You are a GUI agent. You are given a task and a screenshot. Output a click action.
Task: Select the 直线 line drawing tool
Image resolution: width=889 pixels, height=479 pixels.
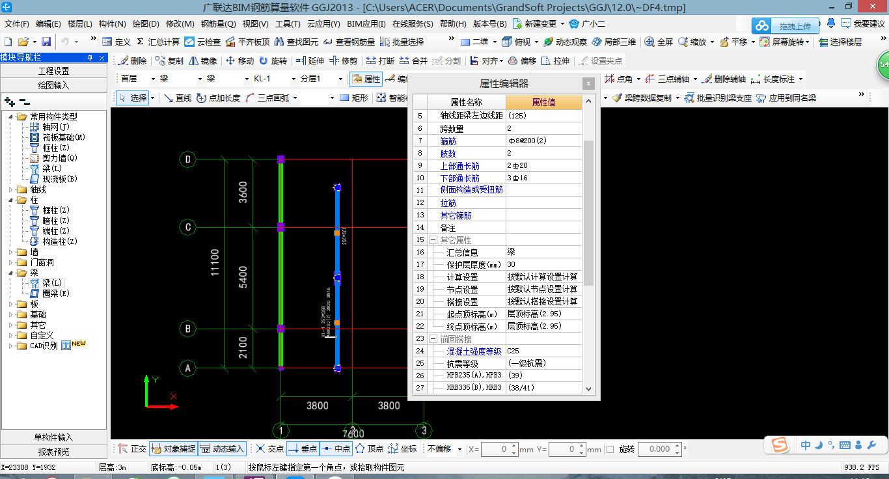tap(177, 98)
